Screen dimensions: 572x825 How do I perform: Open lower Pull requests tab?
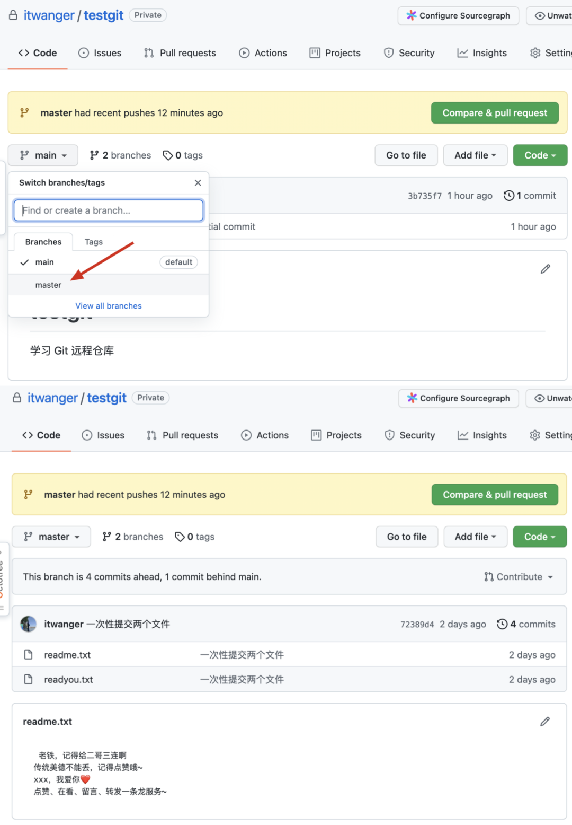(x=182, y=435)
